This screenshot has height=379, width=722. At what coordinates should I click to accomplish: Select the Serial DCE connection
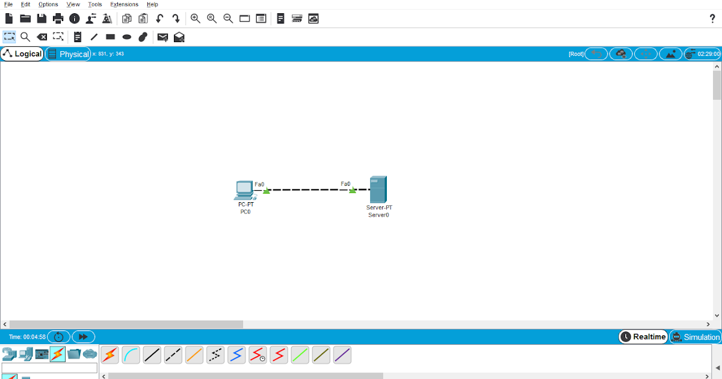point(258,355)
